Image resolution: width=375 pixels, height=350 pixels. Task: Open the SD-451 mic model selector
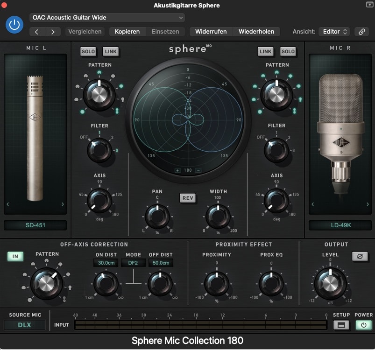pyautogui.click(x=35, y=225)
